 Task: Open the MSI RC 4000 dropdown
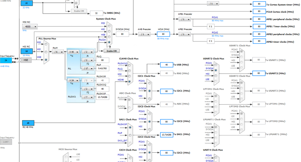[x=30, y=27]
